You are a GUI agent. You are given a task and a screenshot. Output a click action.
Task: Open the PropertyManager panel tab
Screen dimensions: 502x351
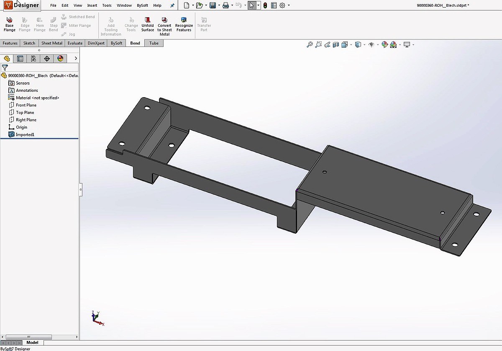pos(20,59)
